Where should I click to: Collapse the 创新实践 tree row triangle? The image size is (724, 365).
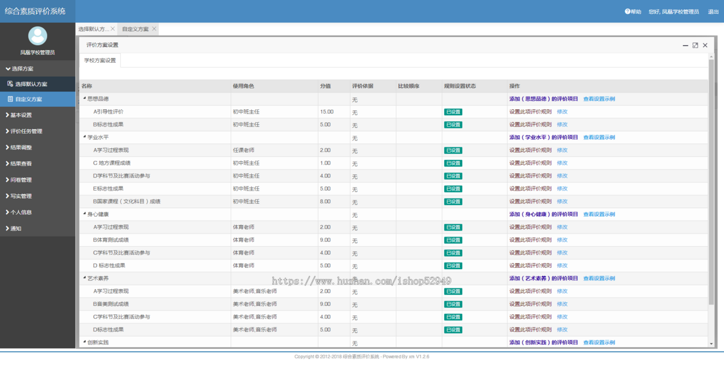coord(84,342)
